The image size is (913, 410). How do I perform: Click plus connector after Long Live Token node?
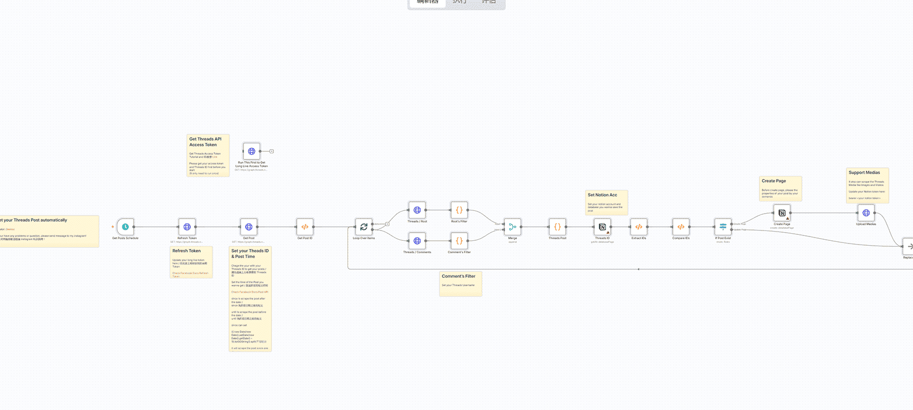[272, 151]
